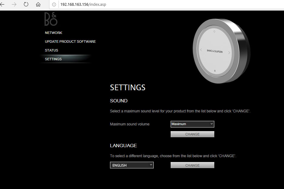284x189 pixels.
Task: Click the browser back arrow
Action: click(2, 5)
